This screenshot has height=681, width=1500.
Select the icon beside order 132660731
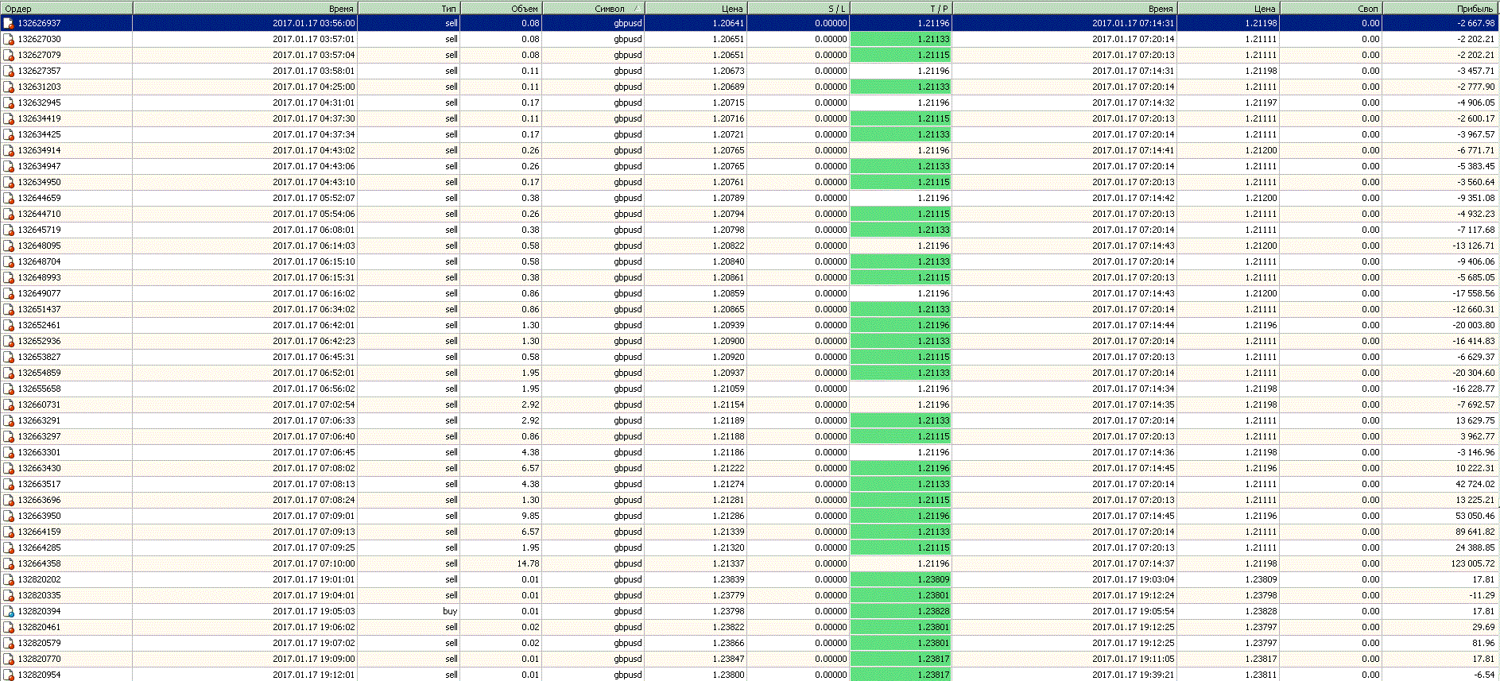click(x=9, y=404)
